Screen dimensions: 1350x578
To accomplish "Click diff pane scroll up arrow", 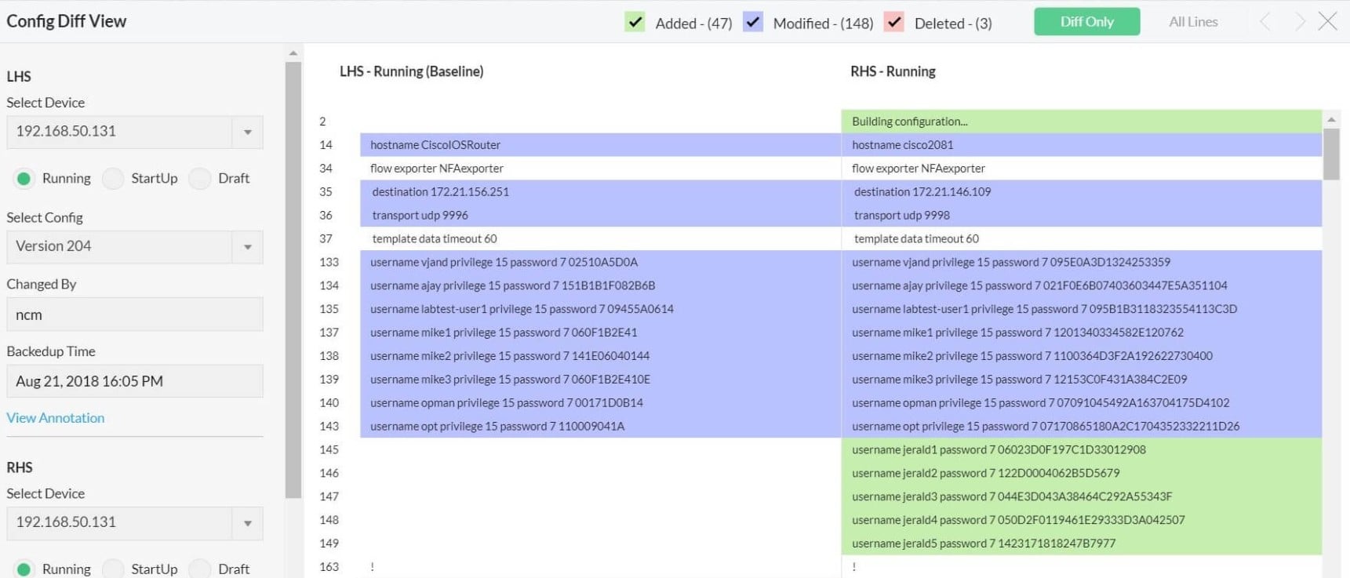I will tap(1331, 119).
